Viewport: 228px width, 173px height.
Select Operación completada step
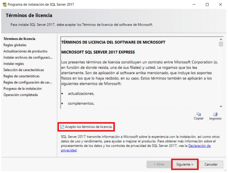coord(21,95)
